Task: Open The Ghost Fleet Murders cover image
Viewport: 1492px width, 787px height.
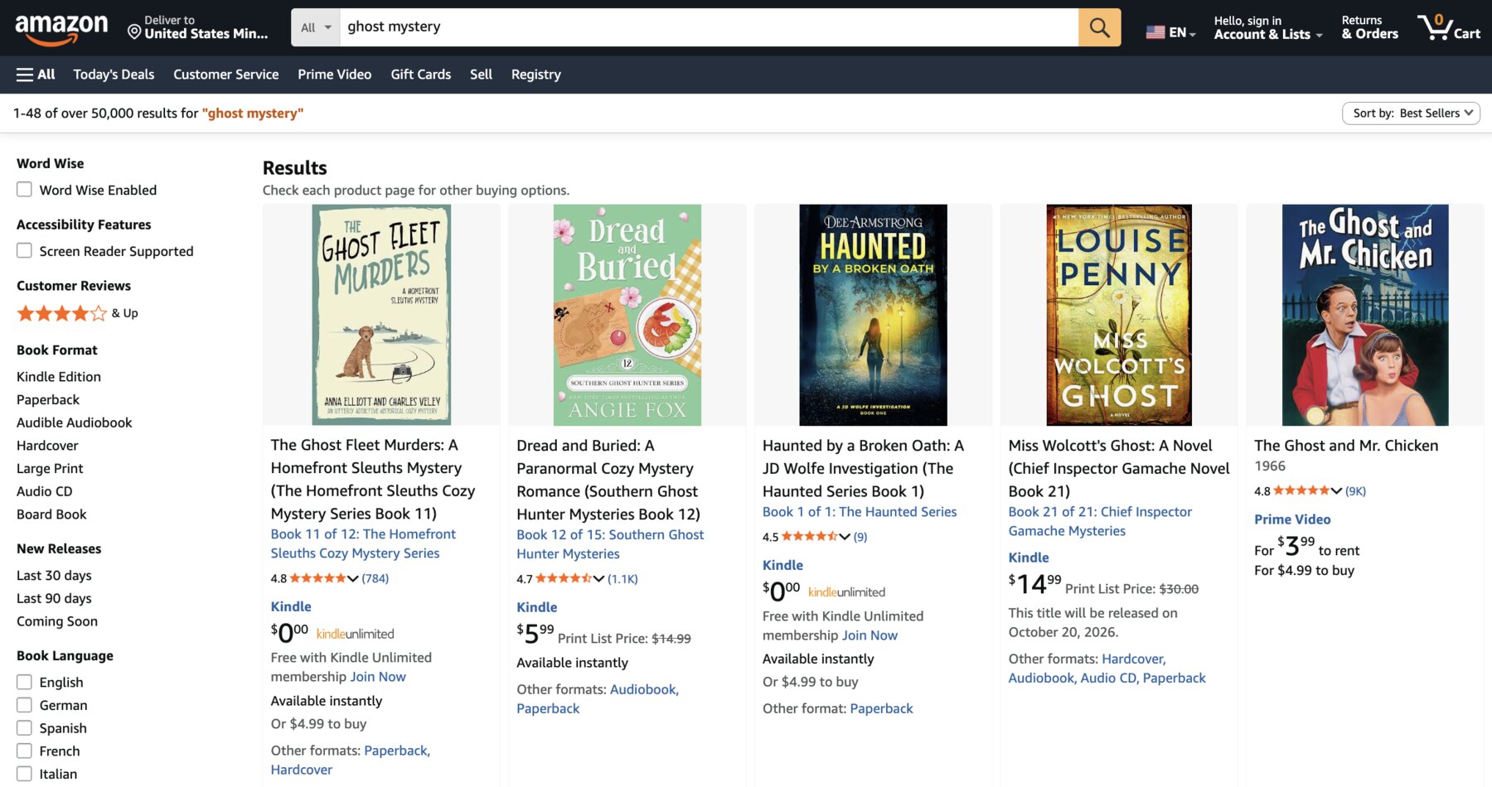Action: (x=381, y=315)
